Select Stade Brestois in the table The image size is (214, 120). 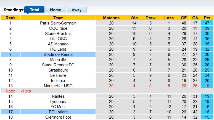pyautogui.click(x=58, y=34)
